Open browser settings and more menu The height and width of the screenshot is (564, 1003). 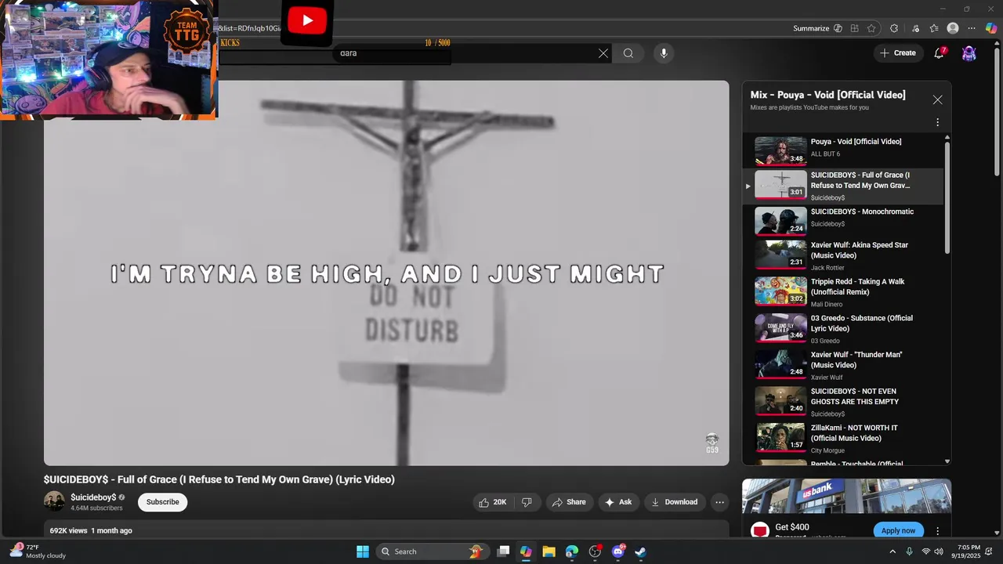pyautogui.click(x=972, y=28)
